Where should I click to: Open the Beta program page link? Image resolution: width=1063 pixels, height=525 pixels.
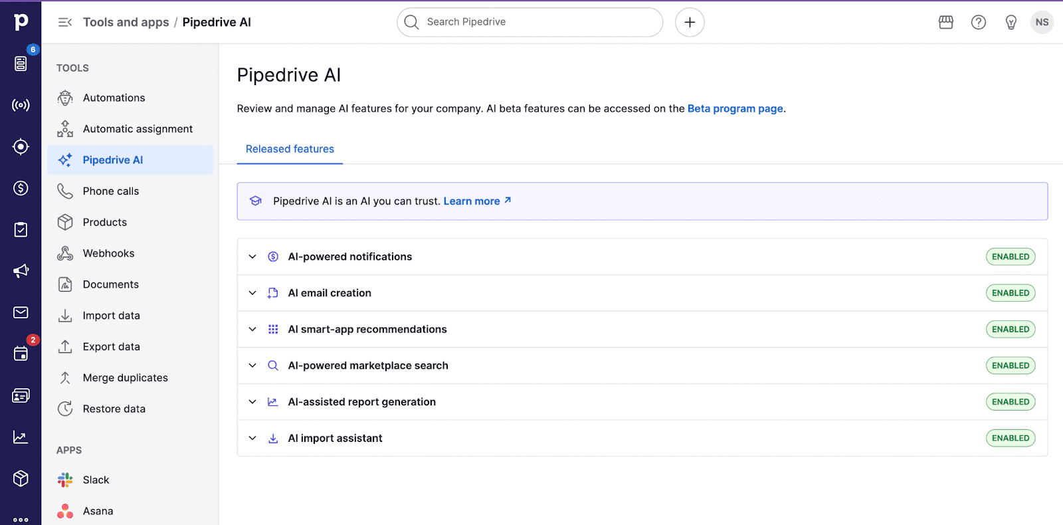point(735,109)
